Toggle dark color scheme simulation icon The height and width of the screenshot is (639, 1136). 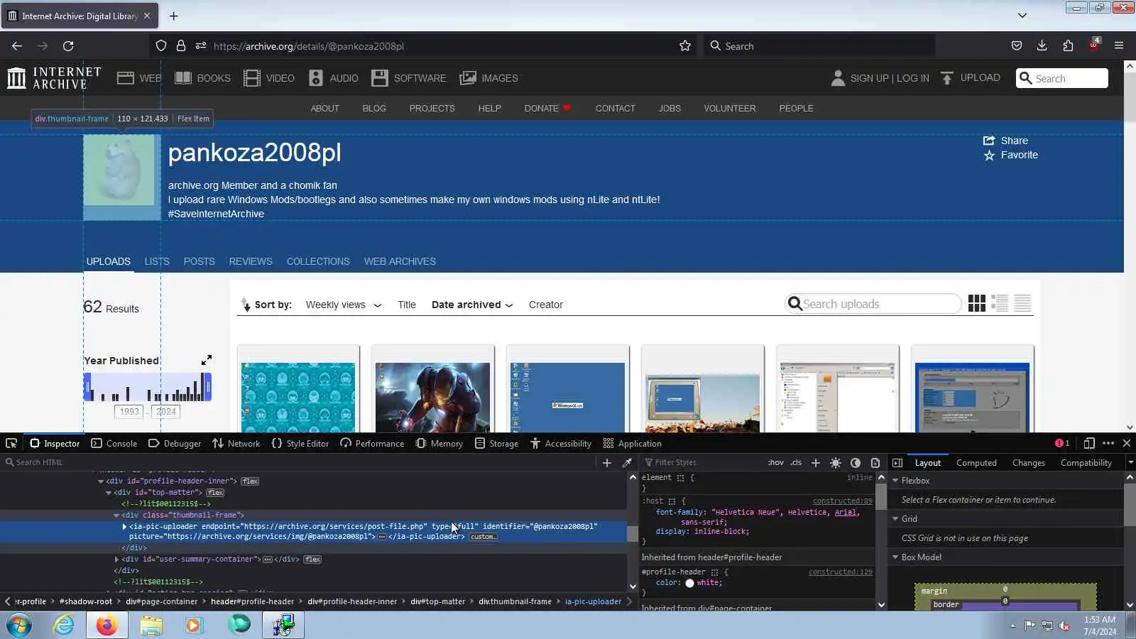click(856, 462)
